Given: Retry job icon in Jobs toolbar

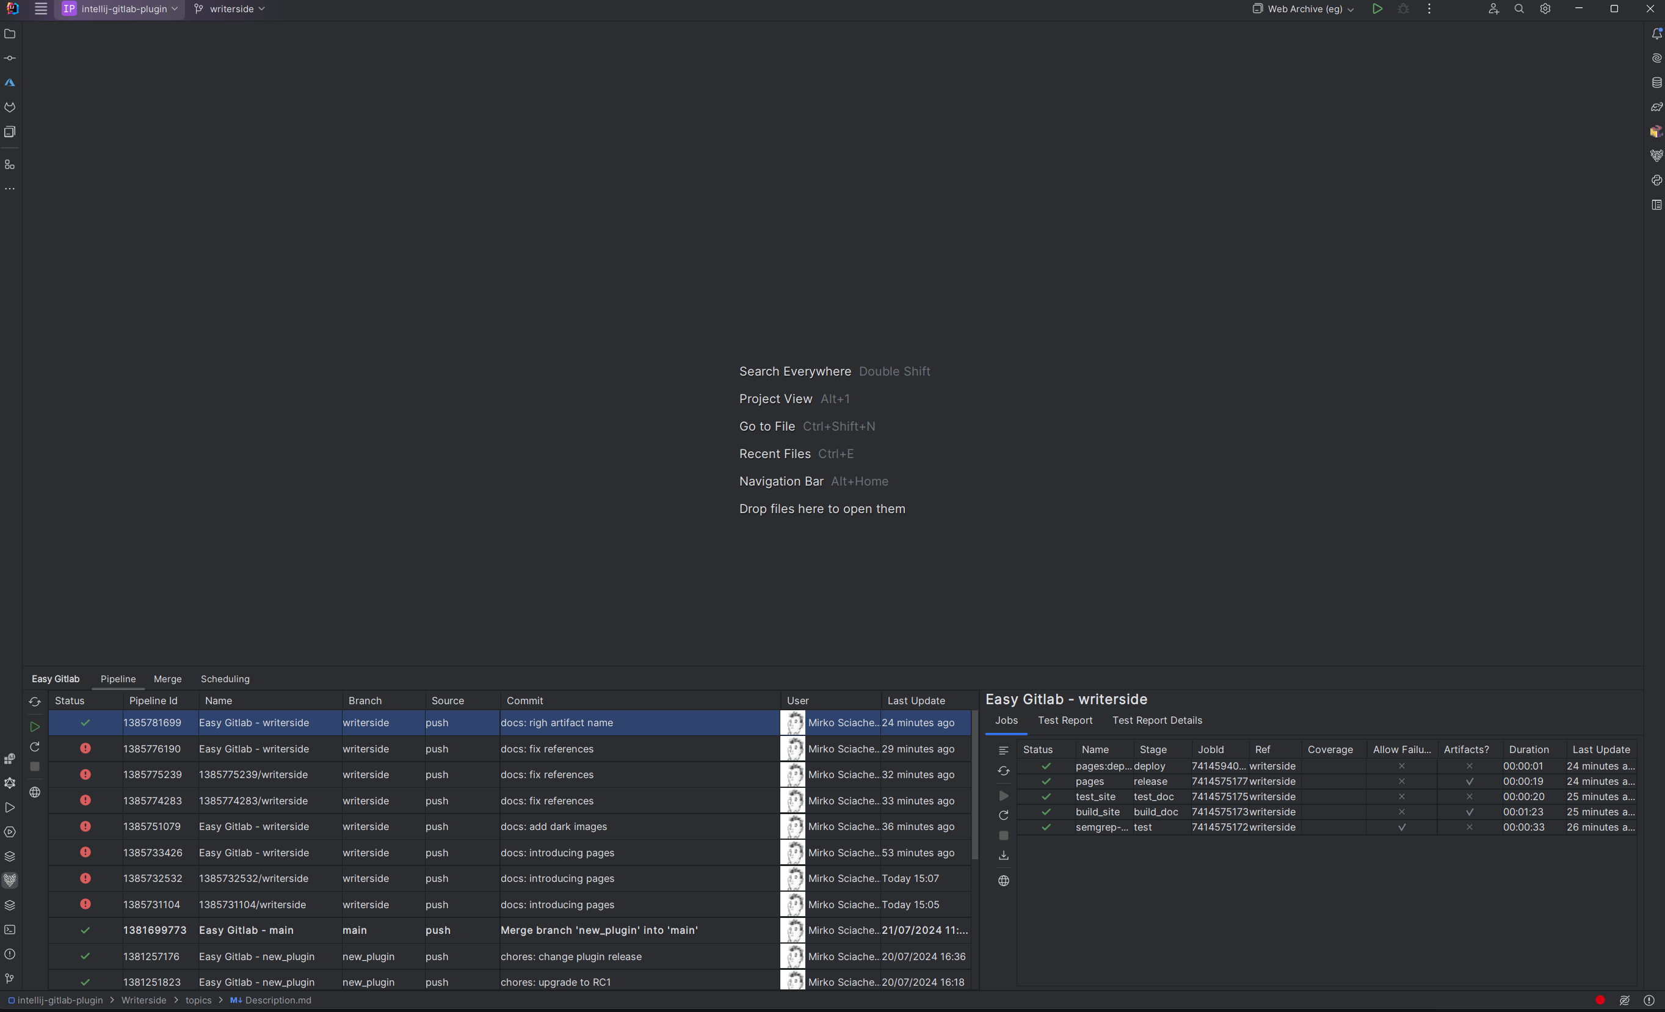Looking at the screenshot, I should click(x=1004, y=815).
